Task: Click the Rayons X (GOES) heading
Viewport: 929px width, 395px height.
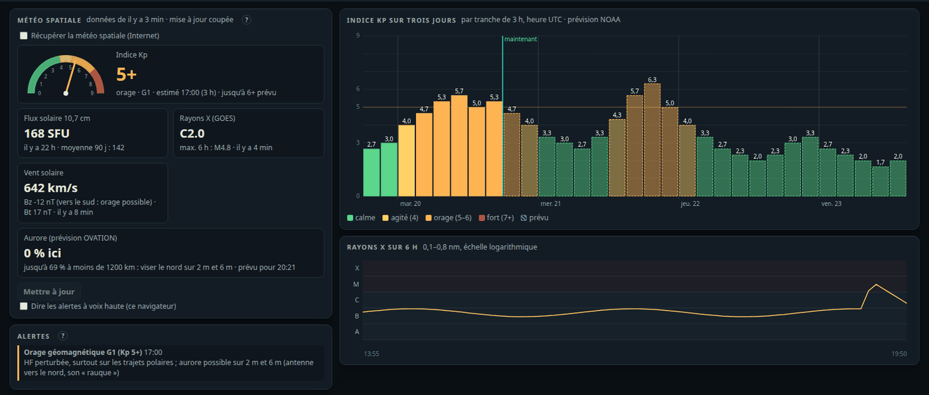Action: (207, 118)
